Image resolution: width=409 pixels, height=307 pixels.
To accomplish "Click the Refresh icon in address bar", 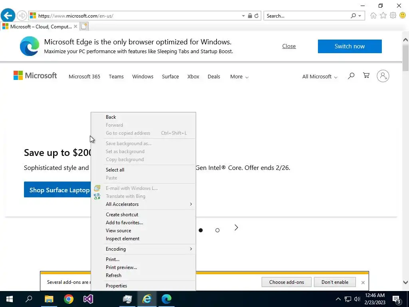I will [257, 16].
